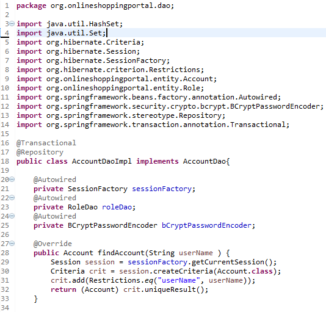326x312 pixels.
Task: Click 'package' keyword on line 1
Action: tap(31, 6)
